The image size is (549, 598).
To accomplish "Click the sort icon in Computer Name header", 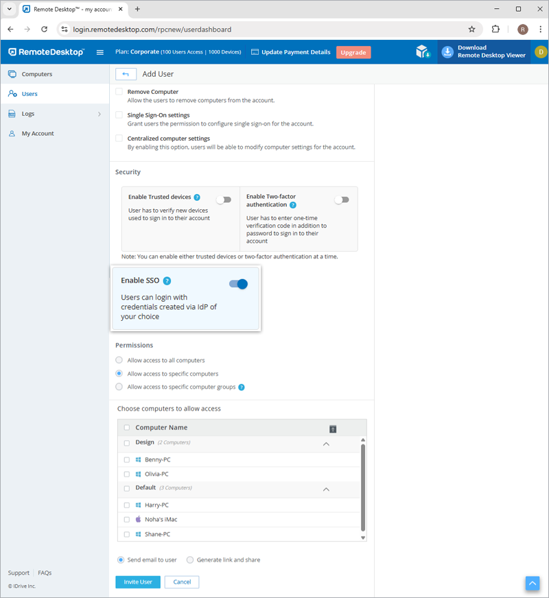I will 333,429.
